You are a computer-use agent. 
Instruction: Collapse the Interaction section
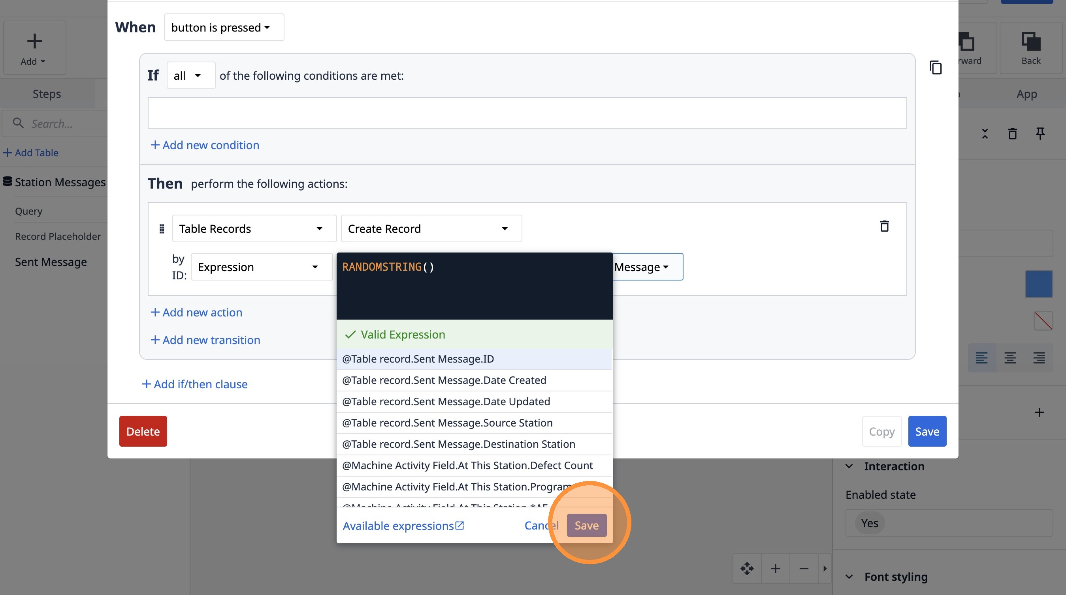(x=849, y=466)
